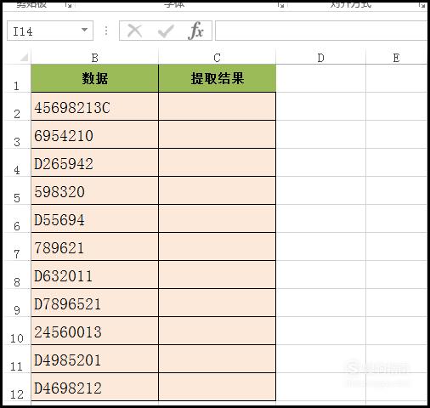
Task: Click into the formula bar input field
Action: (321, 31)
